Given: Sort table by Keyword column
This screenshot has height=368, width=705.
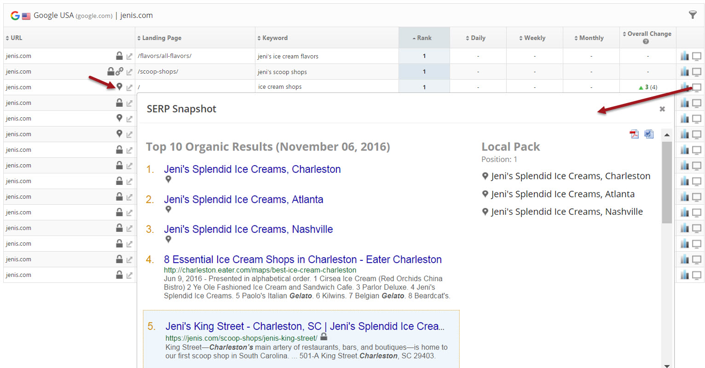Looking at the screenshot, I should [x=275, y=38].
